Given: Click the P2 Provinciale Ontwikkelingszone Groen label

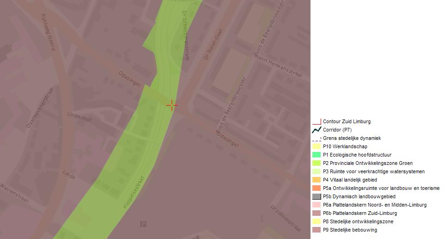Looking at the screenshot, I should coord(368,163).
